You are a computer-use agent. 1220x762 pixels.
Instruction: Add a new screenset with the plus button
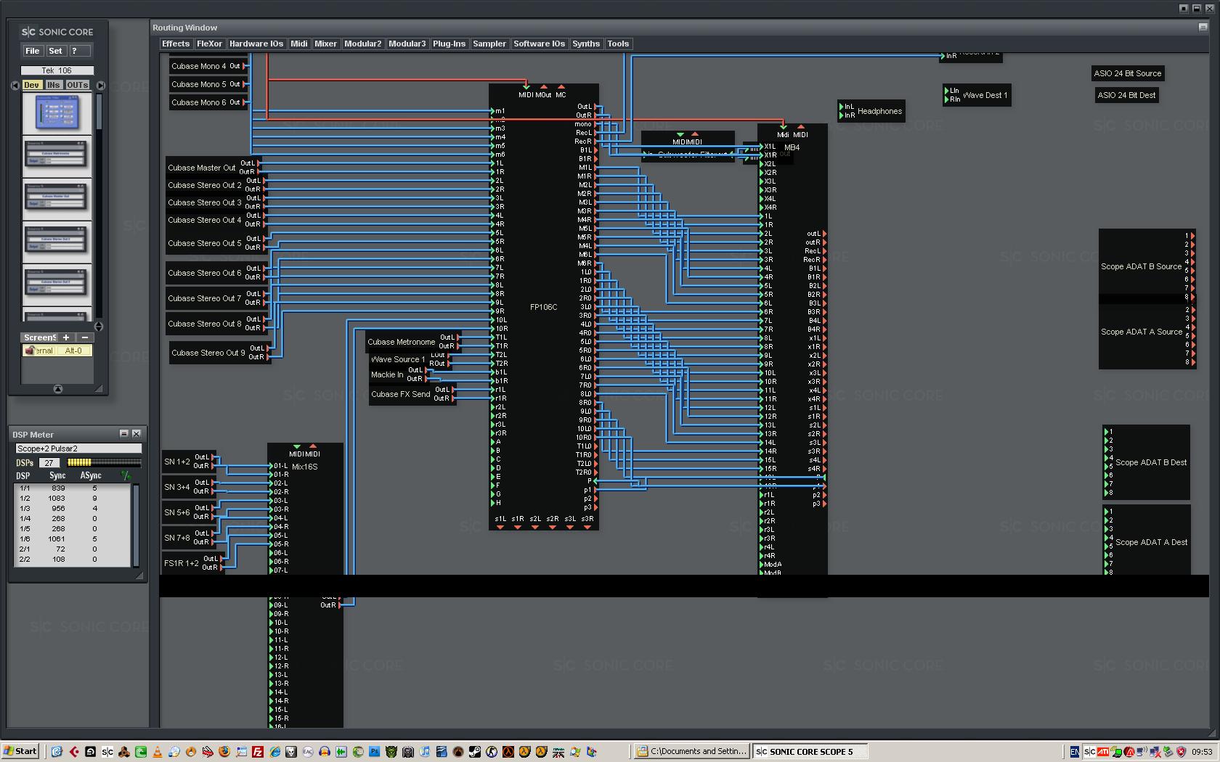[66, 337]
